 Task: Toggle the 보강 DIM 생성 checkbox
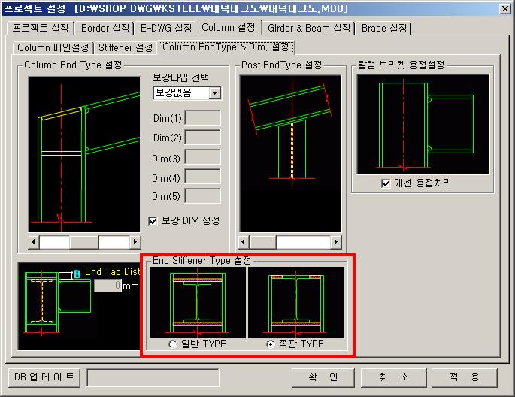153,221
